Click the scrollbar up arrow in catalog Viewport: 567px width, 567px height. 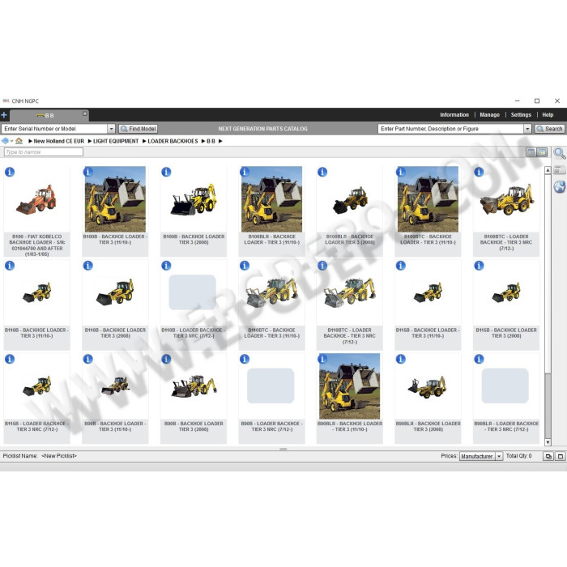click(x=548, y=170)
